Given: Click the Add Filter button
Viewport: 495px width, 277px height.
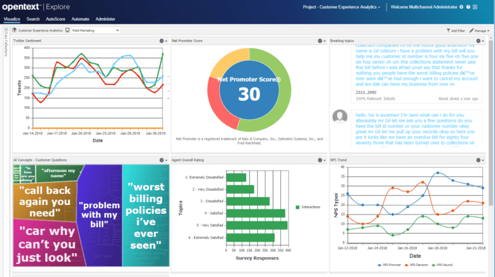Looking at the screenshot, I should (456, 31).
